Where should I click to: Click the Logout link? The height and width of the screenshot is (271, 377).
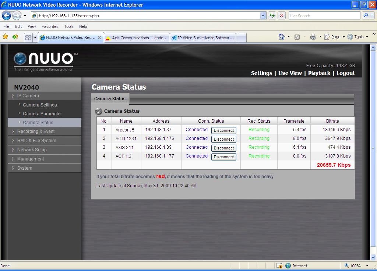345,73
